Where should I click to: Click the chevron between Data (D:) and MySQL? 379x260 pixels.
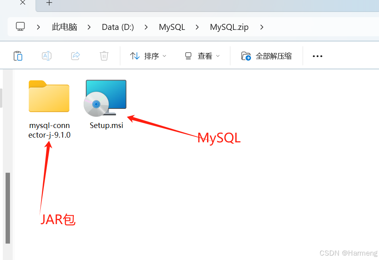click(146, 27)
